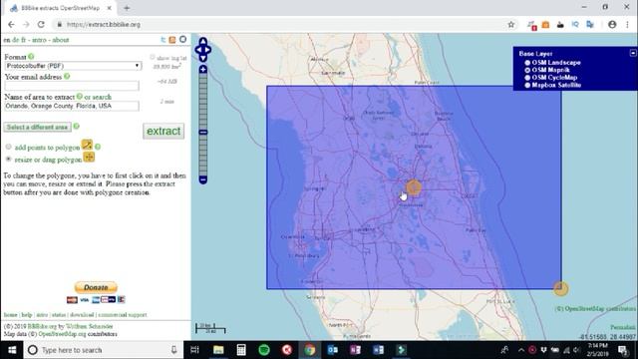Viewport: 638px width, 359px height.
Task: Collapse the Base Layer panel with minus button
Action: tap(633, 53)
